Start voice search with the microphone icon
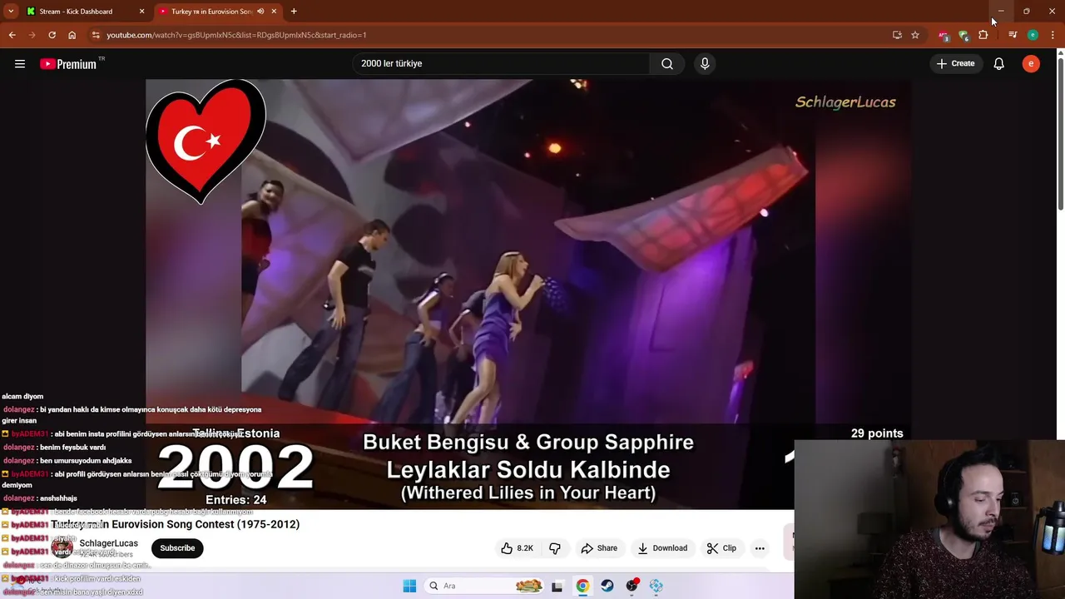This screenshot has width=1065, height=599. (x=705, y=63)
